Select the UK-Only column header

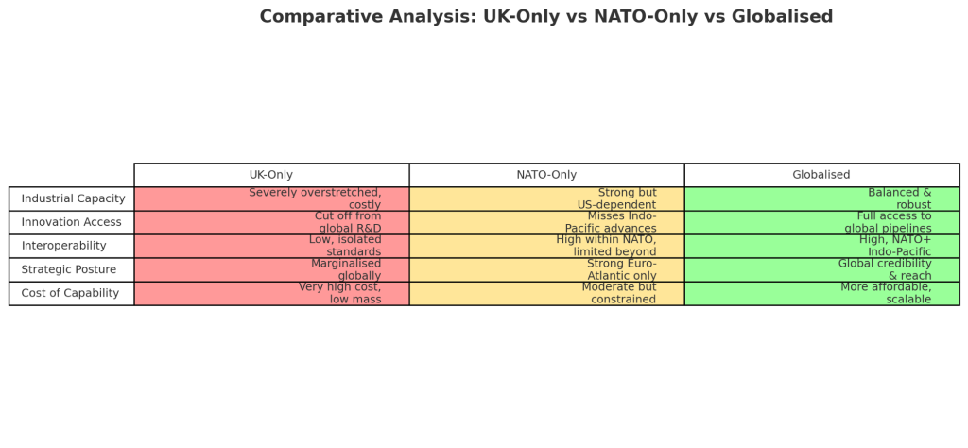pos(271,175)
